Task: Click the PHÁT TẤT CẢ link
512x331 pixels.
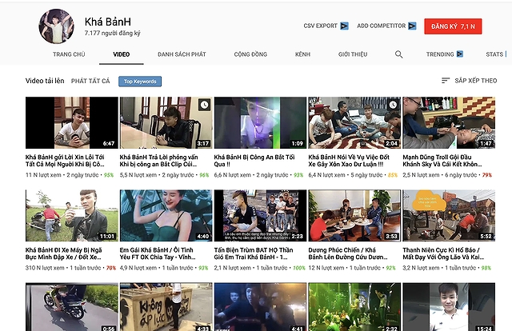Action: tap(90, 82)
